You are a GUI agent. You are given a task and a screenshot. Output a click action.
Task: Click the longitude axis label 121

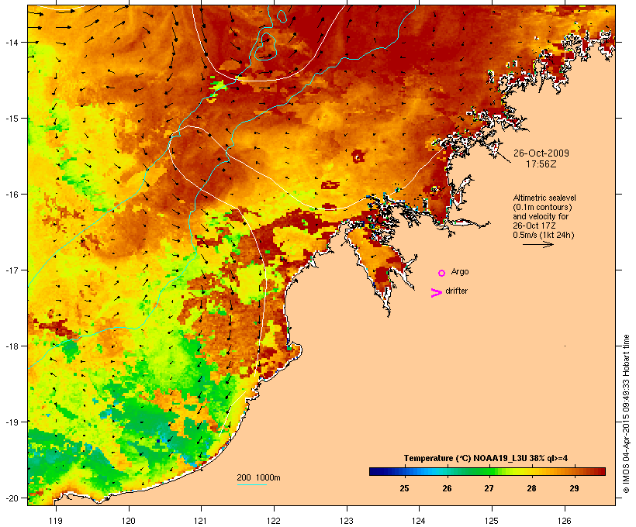coord(201,521)
